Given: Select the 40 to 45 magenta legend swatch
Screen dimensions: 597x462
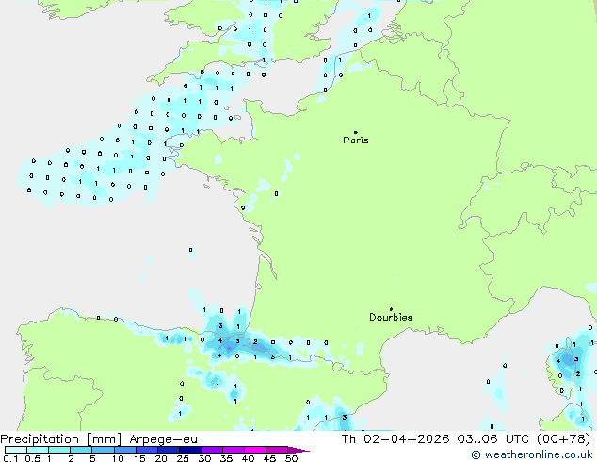Looking at the screenshot, I should coord(255,450).
